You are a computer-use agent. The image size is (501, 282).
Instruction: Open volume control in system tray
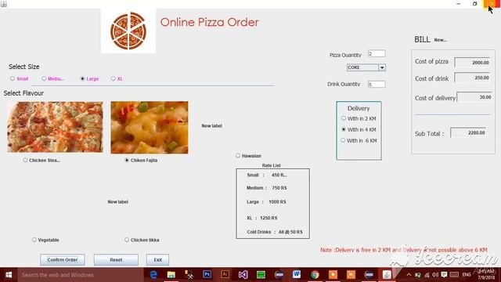(435, 275)
